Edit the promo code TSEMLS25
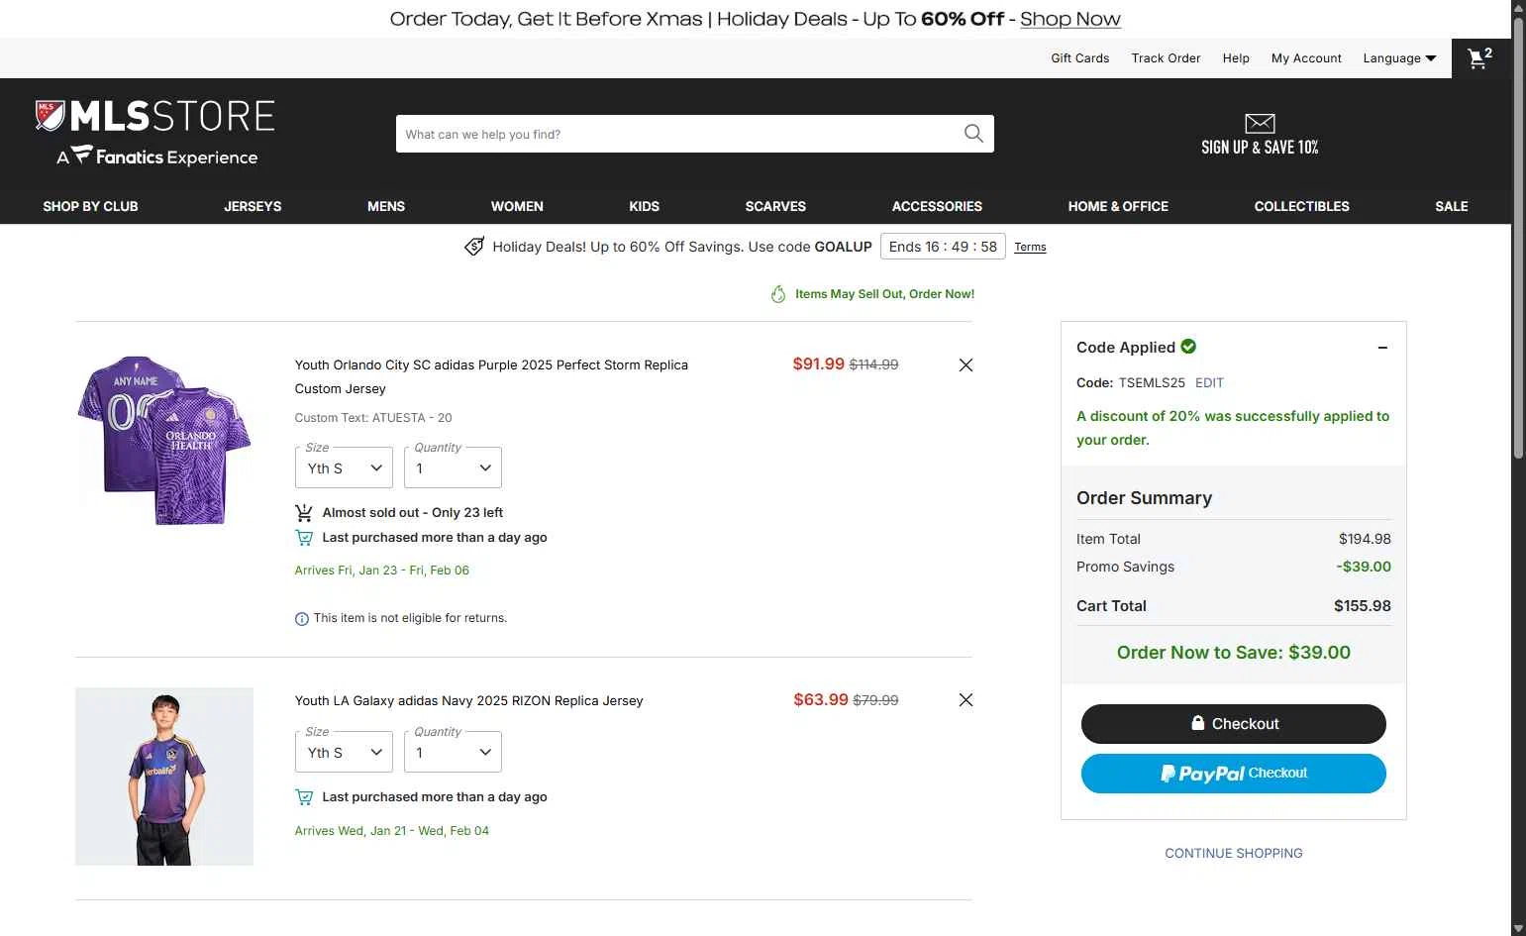 (1209, 382)
